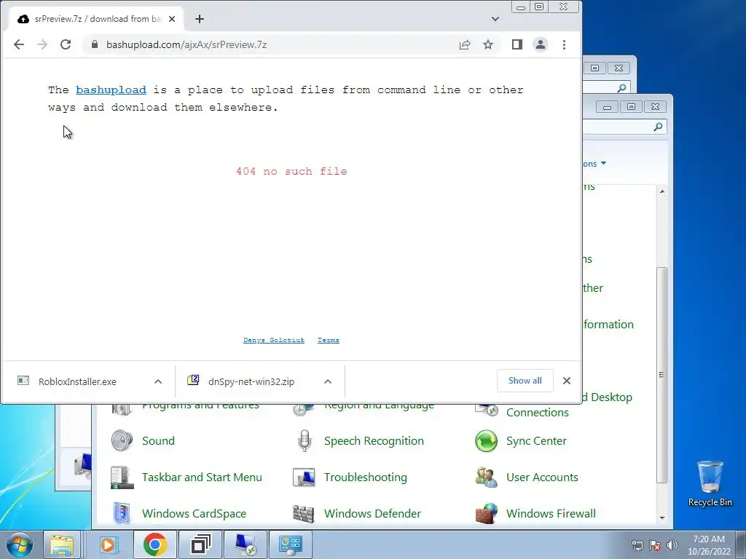Viewport: 746px width, 559px height.
Task: Open the Chrome profile avatar
Action: [x=541, y=44]
